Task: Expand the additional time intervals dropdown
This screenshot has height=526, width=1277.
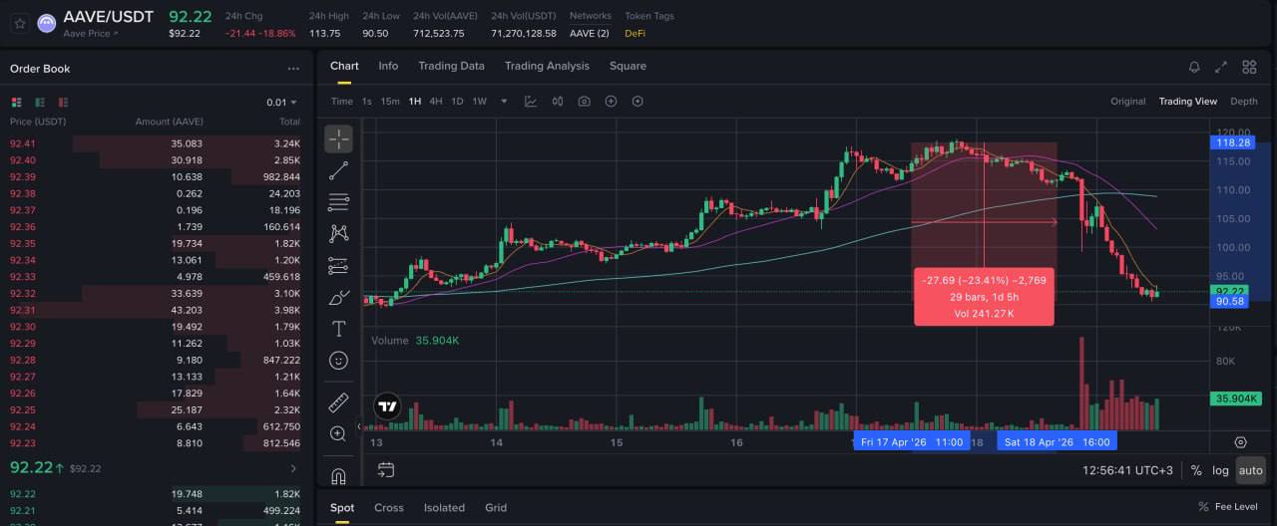Action: (x=504, y=102)
